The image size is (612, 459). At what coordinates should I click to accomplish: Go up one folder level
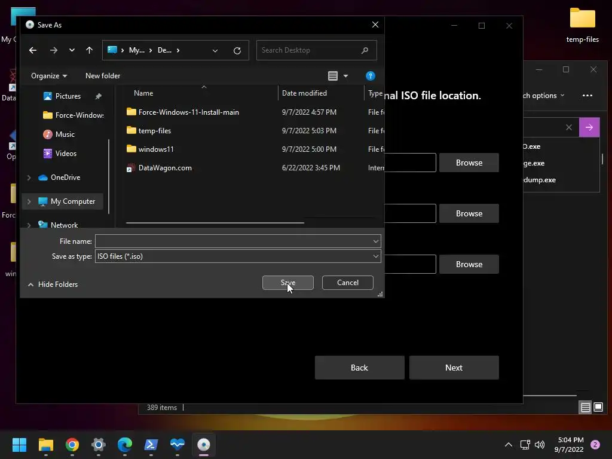90,50
